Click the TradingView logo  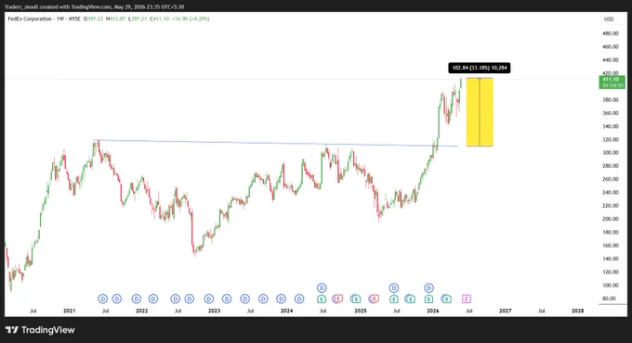40,330
